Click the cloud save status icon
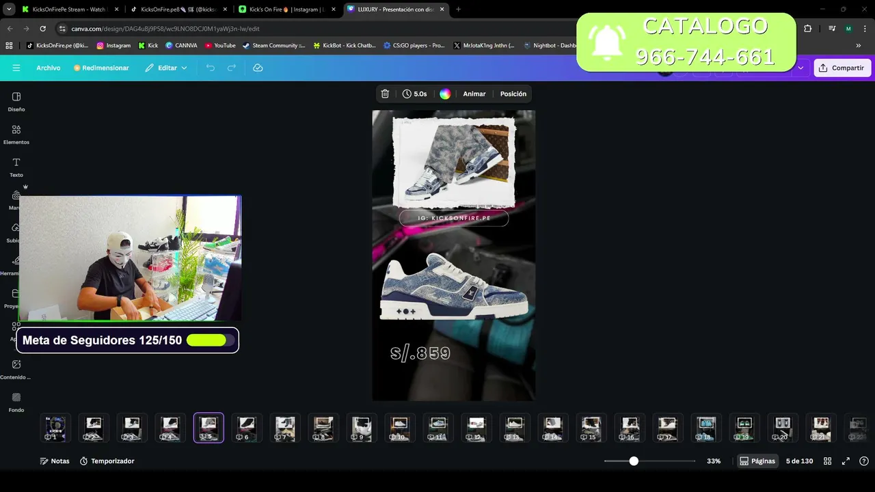The image size is (875, 492). tap(258, 68)
